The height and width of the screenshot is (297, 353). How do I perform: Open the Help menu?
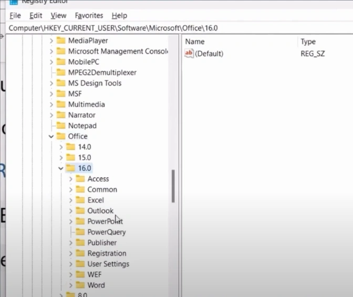point(119,16)
